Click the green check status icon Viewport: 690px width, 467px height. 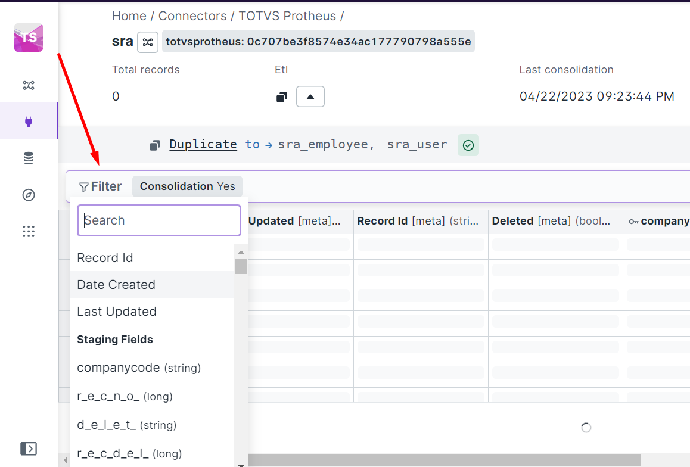click(x=468, y=145)
